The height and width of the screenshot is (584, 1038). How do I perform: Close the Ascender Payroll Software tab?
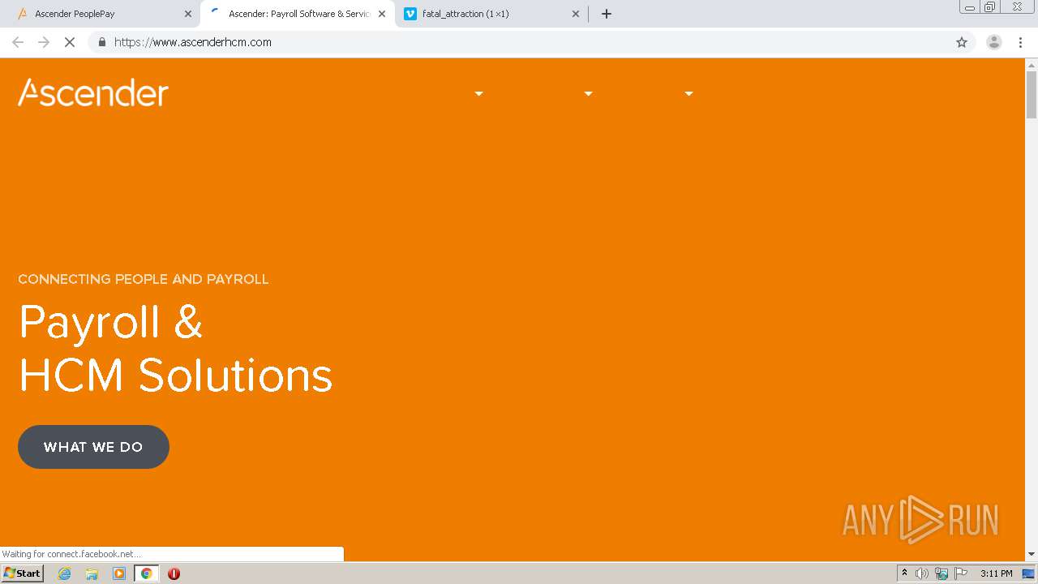(382, 14)
